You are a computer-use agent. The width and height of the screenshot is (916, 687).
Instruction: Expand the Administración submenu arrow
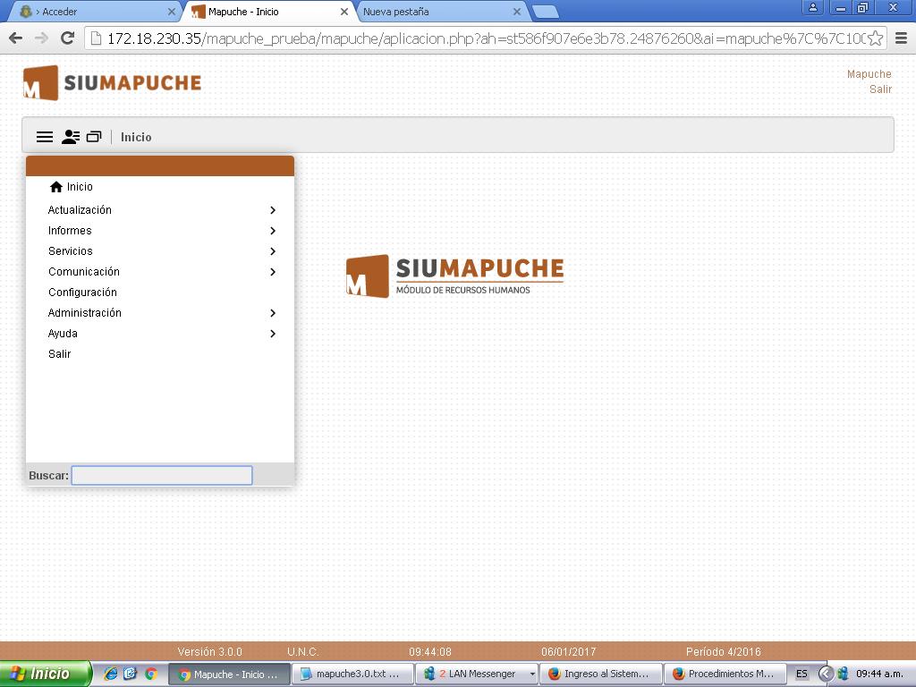(x=272, y=313)
